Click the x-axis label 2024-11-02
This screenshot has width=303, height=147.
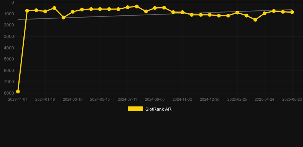(x=182, y=100)
